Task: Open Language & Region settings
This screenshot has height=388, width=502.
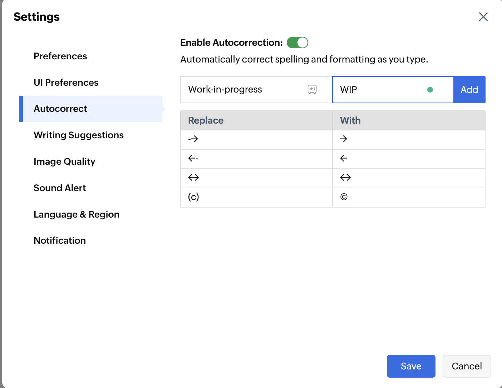Action: pyautogui.click(x=77, y=214)
